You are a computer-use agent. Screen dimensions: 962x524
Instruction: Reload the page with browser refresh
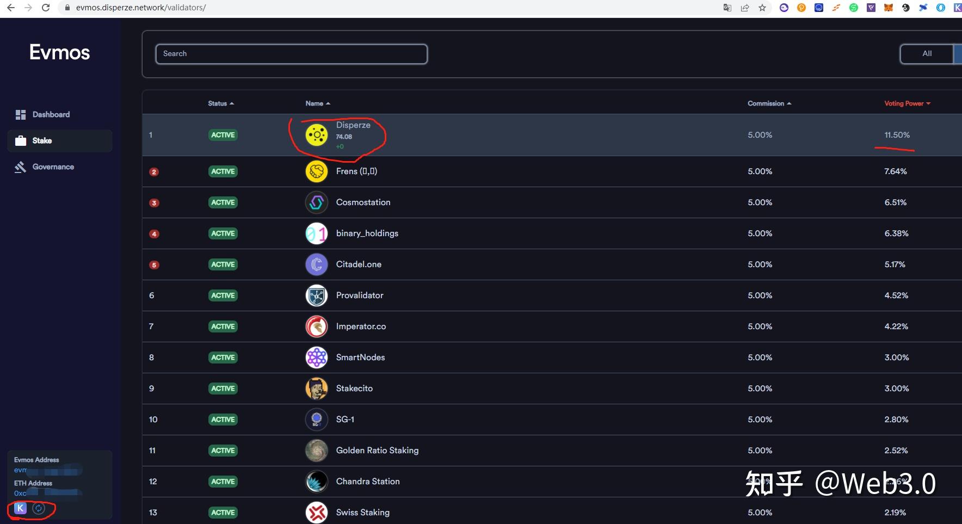pos(46,8)
